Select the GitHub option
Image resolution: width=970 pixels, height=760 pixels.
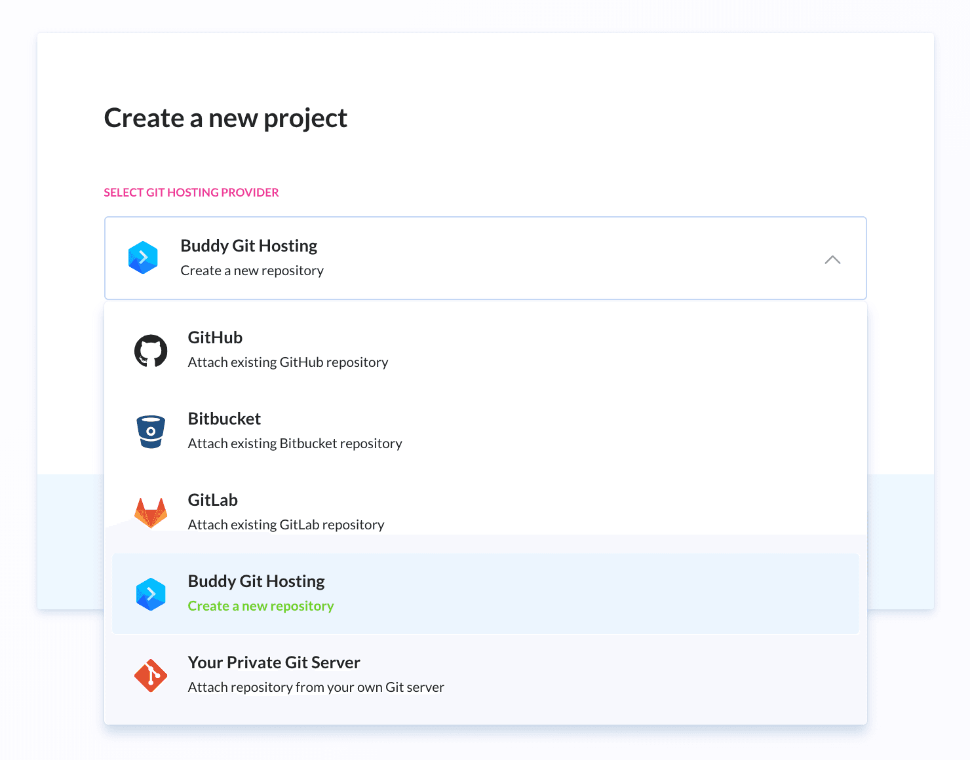(215, 337)
